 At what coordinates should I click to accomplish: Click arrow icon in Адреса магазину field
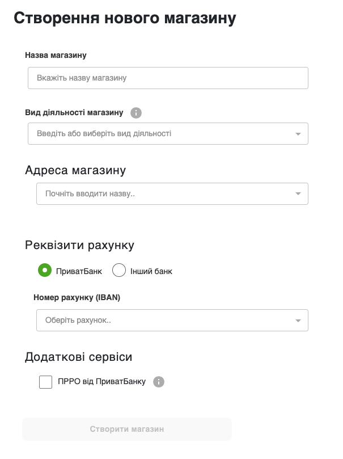298,194
